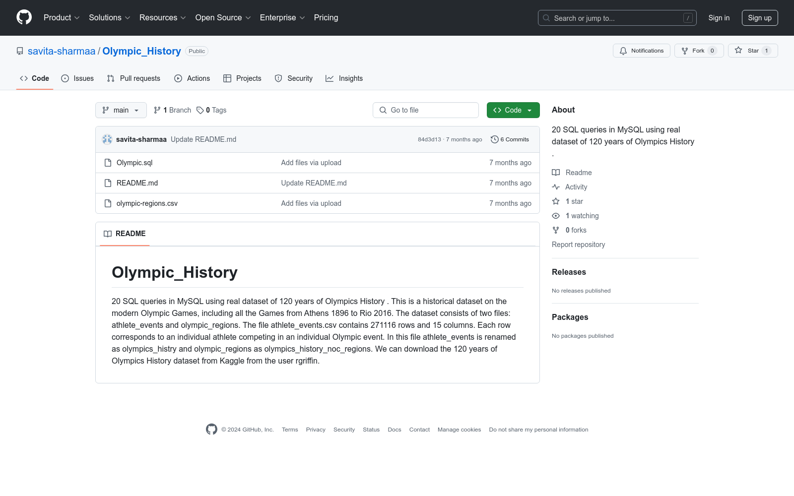The width and height of the screenshot is (794, 496).
Task: Click the file icon next to README.md
Action: point(108,183)
